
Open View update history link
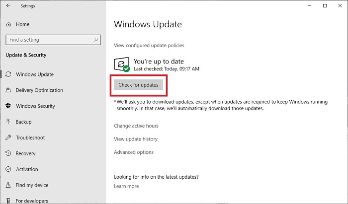coord(136,139)
